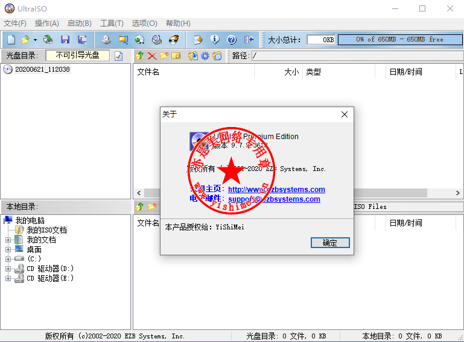
Task: Open the dropdown arrow beside Open icon
Action: pyautogui.click(x=35, y=40)
